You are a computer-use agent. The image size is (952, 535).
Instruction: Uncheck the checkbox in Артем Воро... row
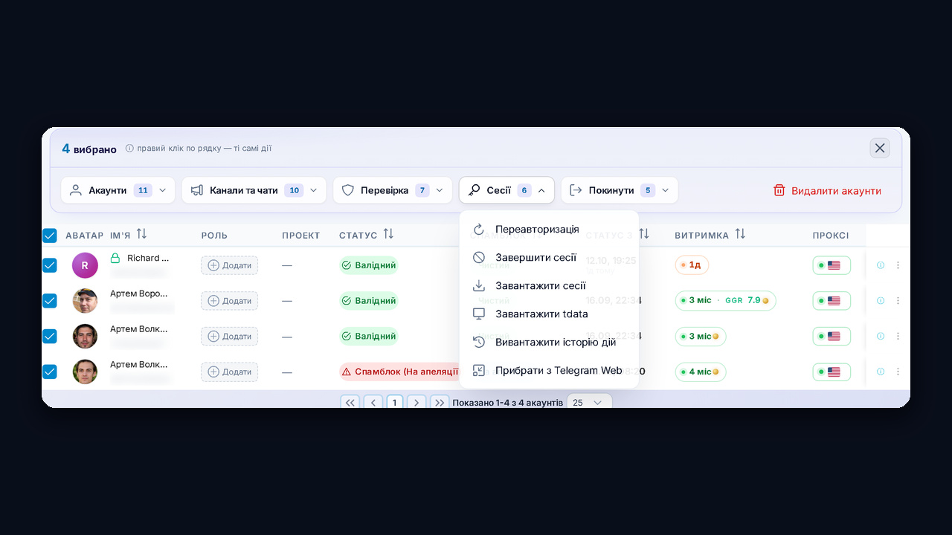point(50,301)
